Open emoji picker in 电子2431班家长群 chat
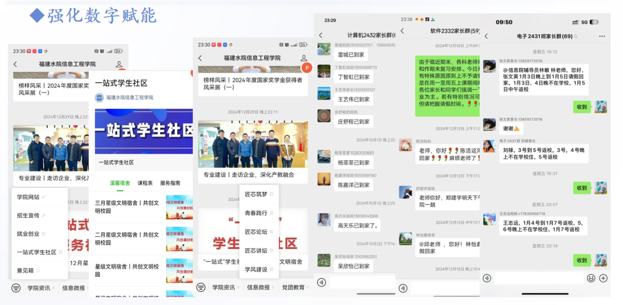 pyautogui.click(x=591, y=278)
